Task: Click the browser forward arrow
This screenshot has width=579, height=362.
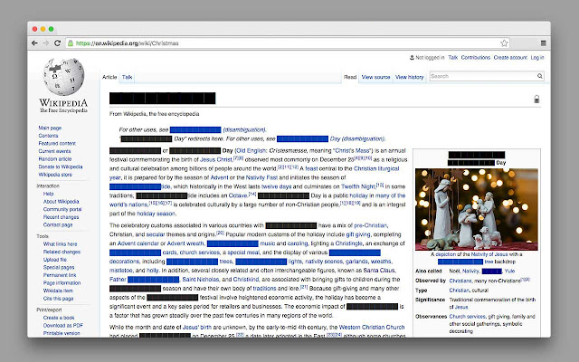Action: pyautogui.click(x=46, y=43)
